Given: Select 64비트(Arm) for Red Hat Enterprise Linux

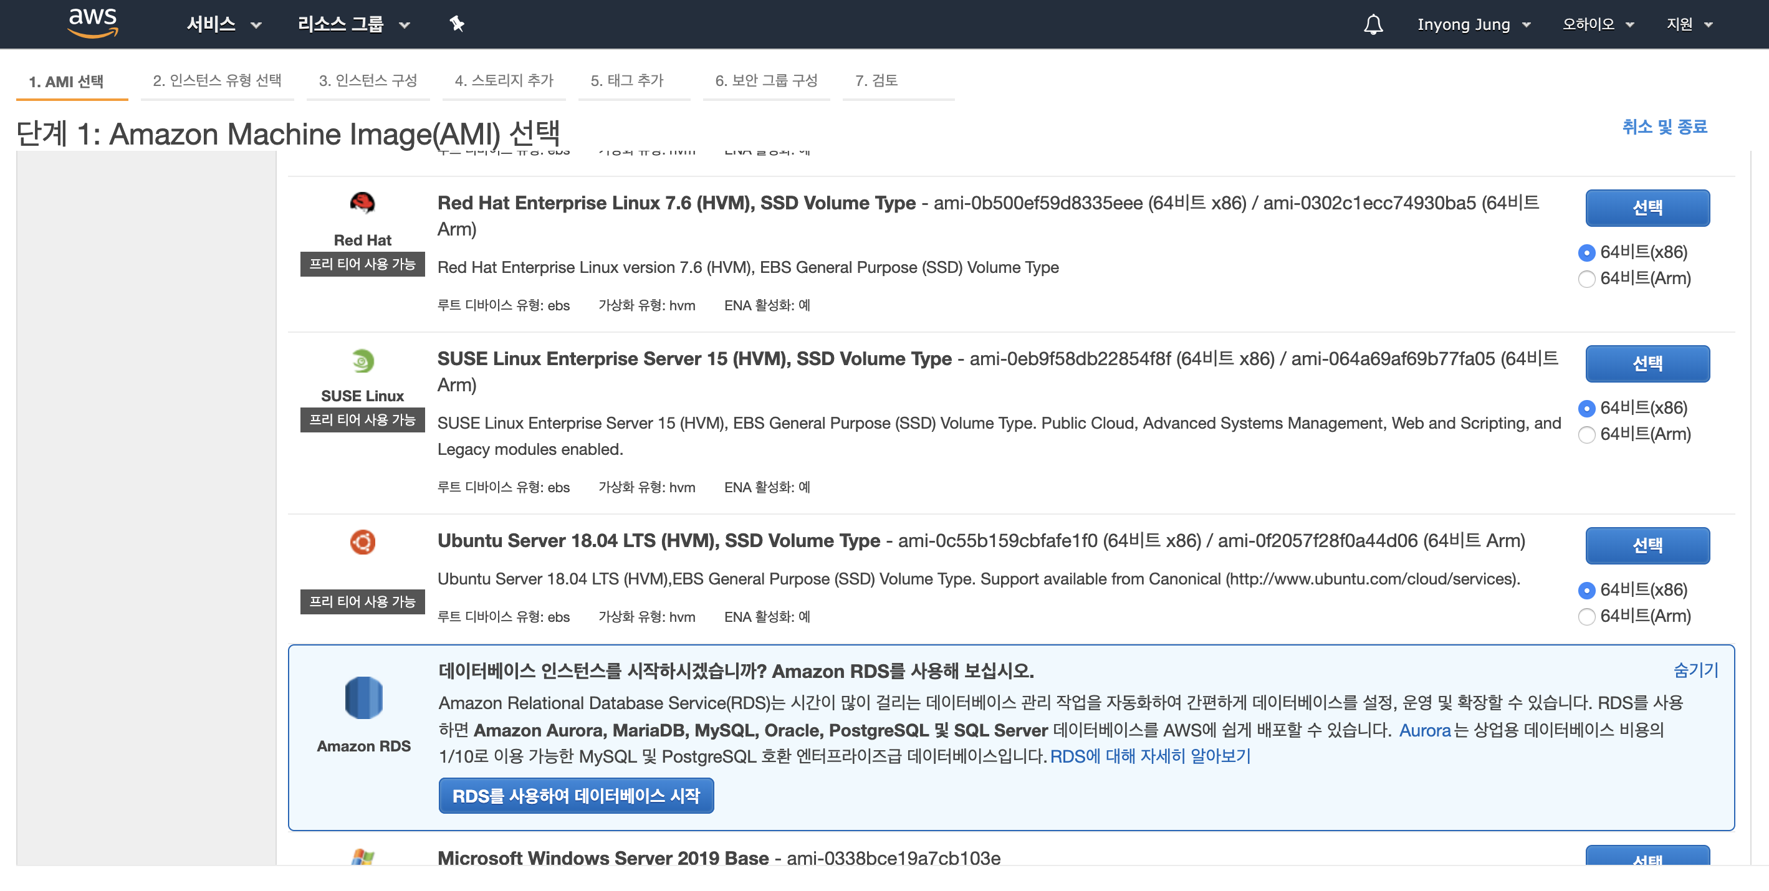Looking at the screenshot, I should pos(1586,279).
